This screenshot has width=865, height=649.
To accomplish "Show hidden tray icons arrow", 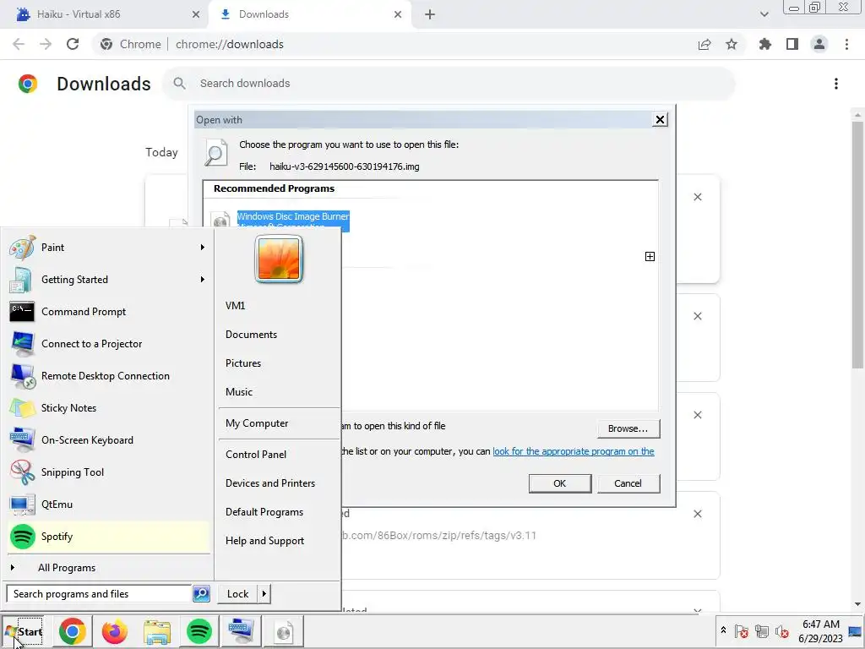I will pyautogui.click(x=723, y=630).
